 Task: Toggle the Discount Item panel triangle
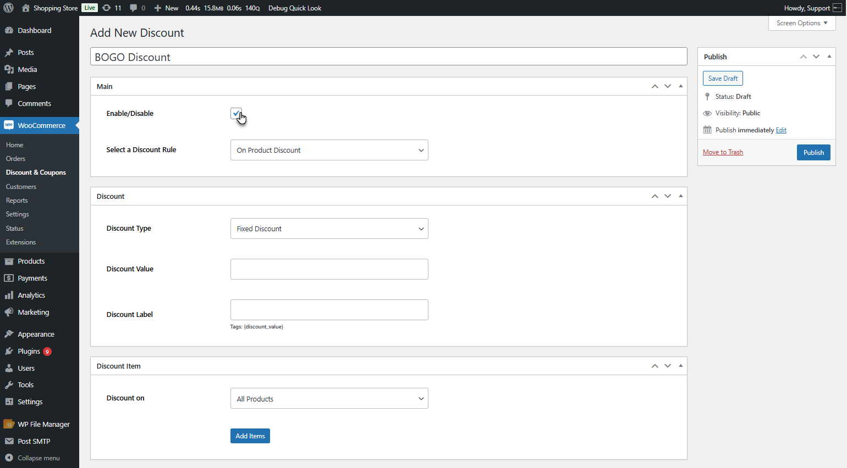(x=681, y=366)
